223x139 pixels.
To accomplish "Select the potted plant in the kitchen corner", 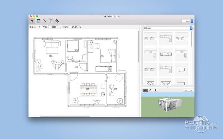I will [x=75, y=101].
